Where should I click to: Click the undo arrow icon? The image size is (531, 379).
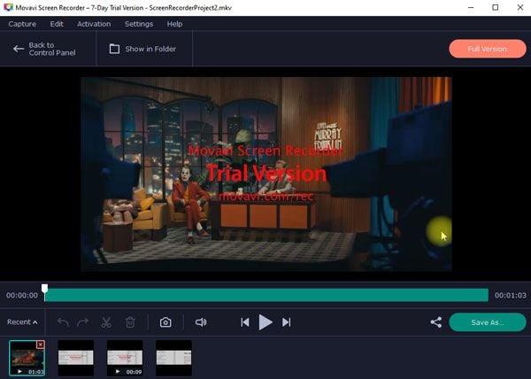pyautogui.click(x=64, y=322)
